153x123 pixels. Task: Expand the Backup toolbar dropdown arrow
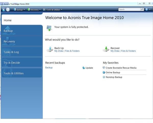click(24, 9)
